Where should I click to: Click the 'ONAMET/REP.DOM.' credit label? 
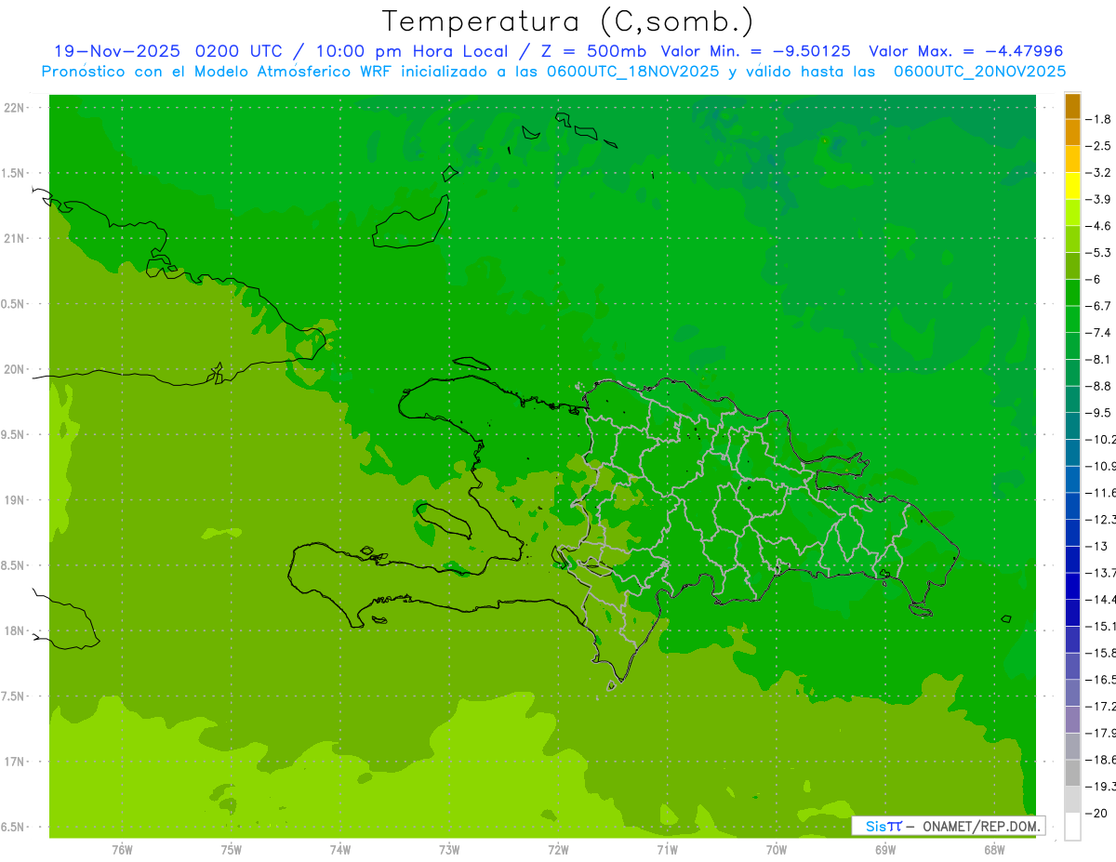pos(980,826)
